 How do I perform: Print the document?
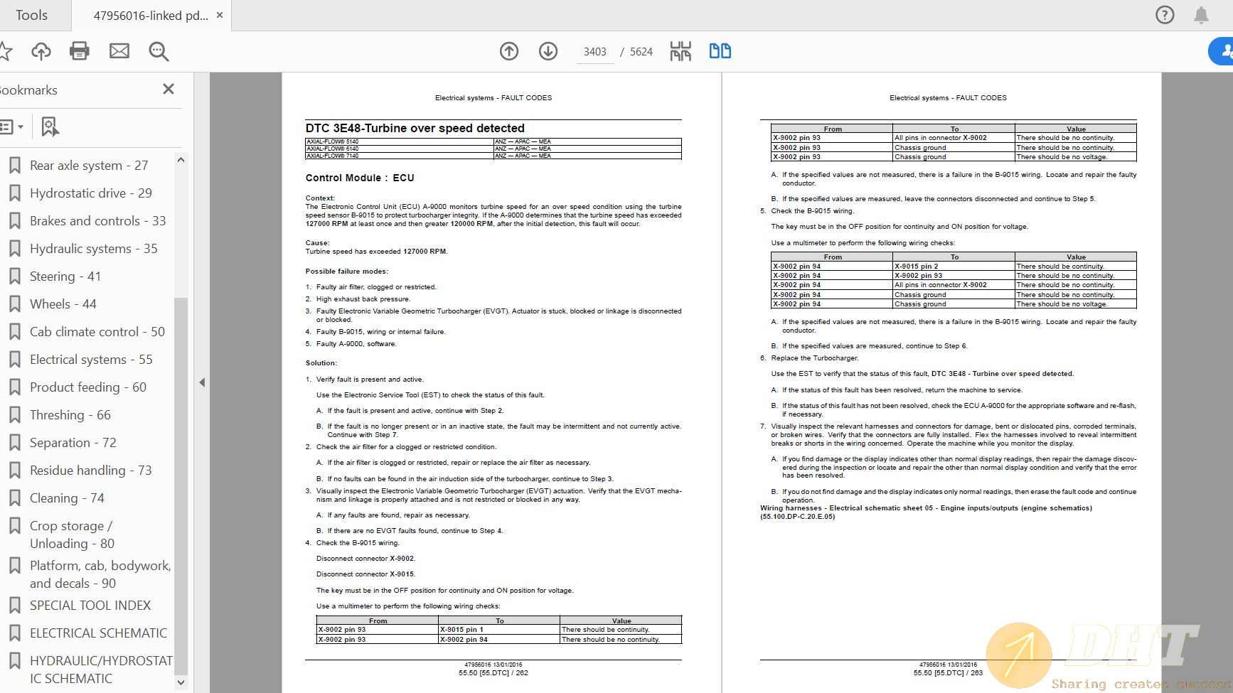80,51
